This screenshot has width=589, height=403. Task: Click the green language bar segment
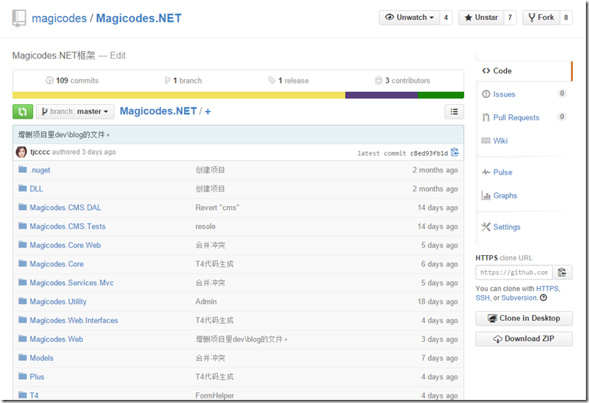click(x=441, y=95)
